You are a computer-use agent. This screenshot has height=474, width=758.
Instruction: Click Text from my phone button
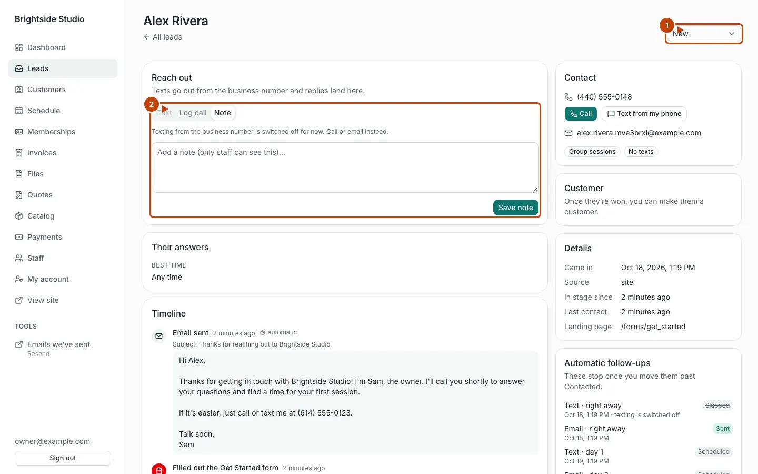[644, 114]
